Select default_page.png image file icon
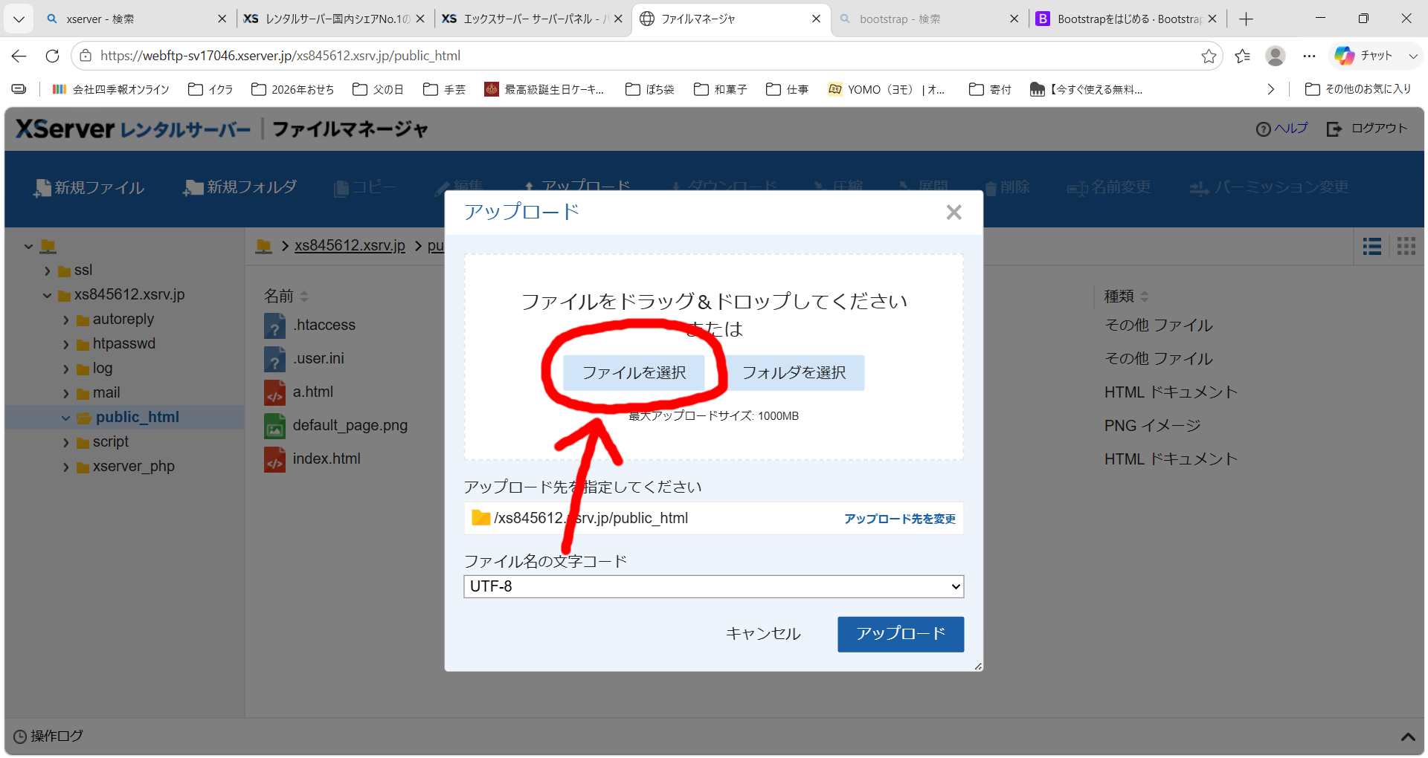1428x758 pixels. [274, 426]
